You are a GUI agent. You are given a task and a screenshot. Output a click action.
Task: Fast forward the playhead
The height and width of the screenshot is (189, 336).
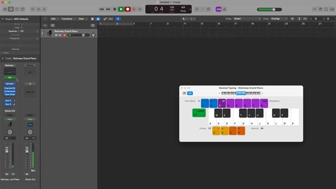click(x=108, y=9)
